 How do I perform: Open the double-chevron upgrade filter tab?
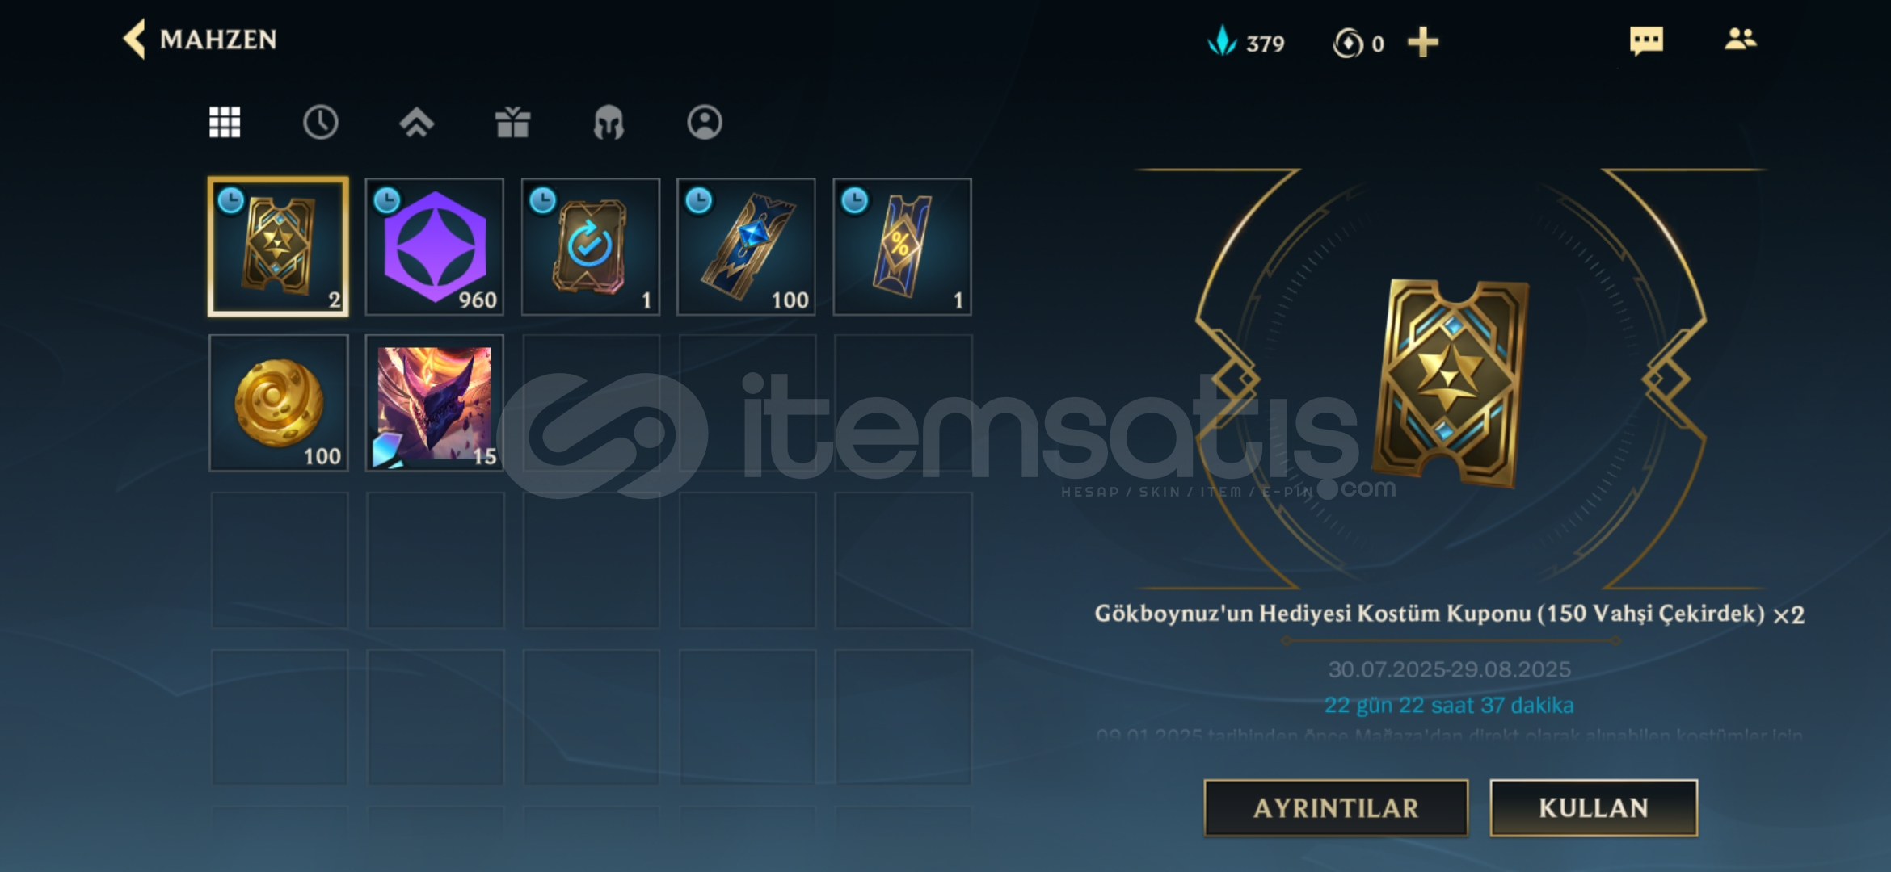point(416,123)
